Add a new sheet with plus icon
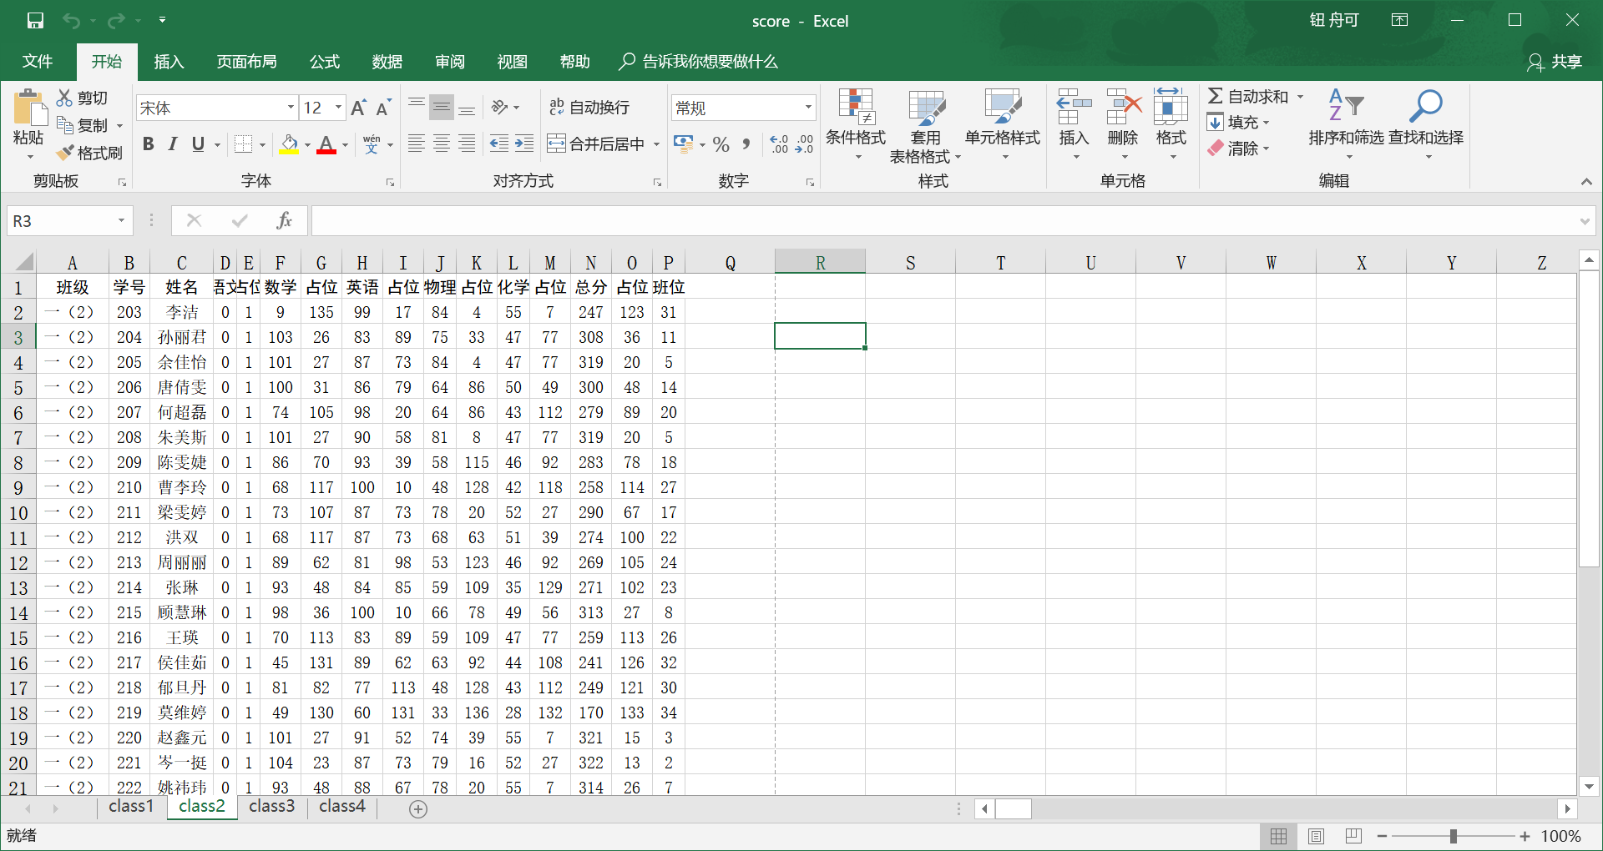 (418, 808)
